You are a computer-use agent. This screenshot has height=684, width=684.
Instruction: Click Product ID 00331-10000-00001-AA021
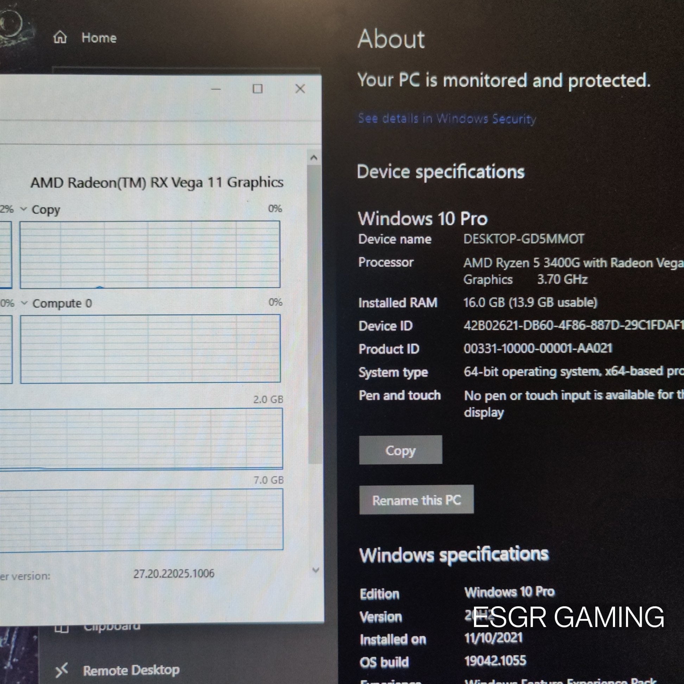538,348
